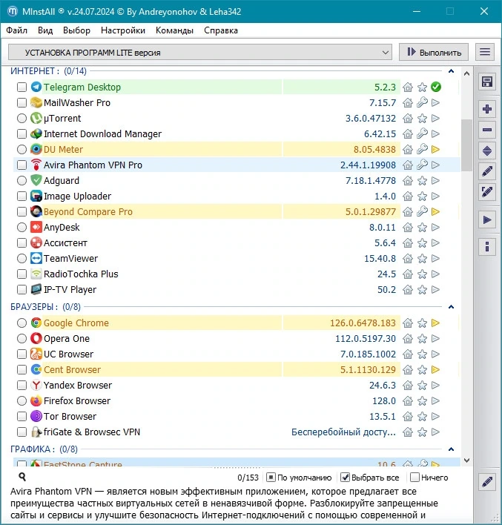Select IP-TV Player in the list
The image size is (502, 525).
pyautogui.click(x=70, y=290)
